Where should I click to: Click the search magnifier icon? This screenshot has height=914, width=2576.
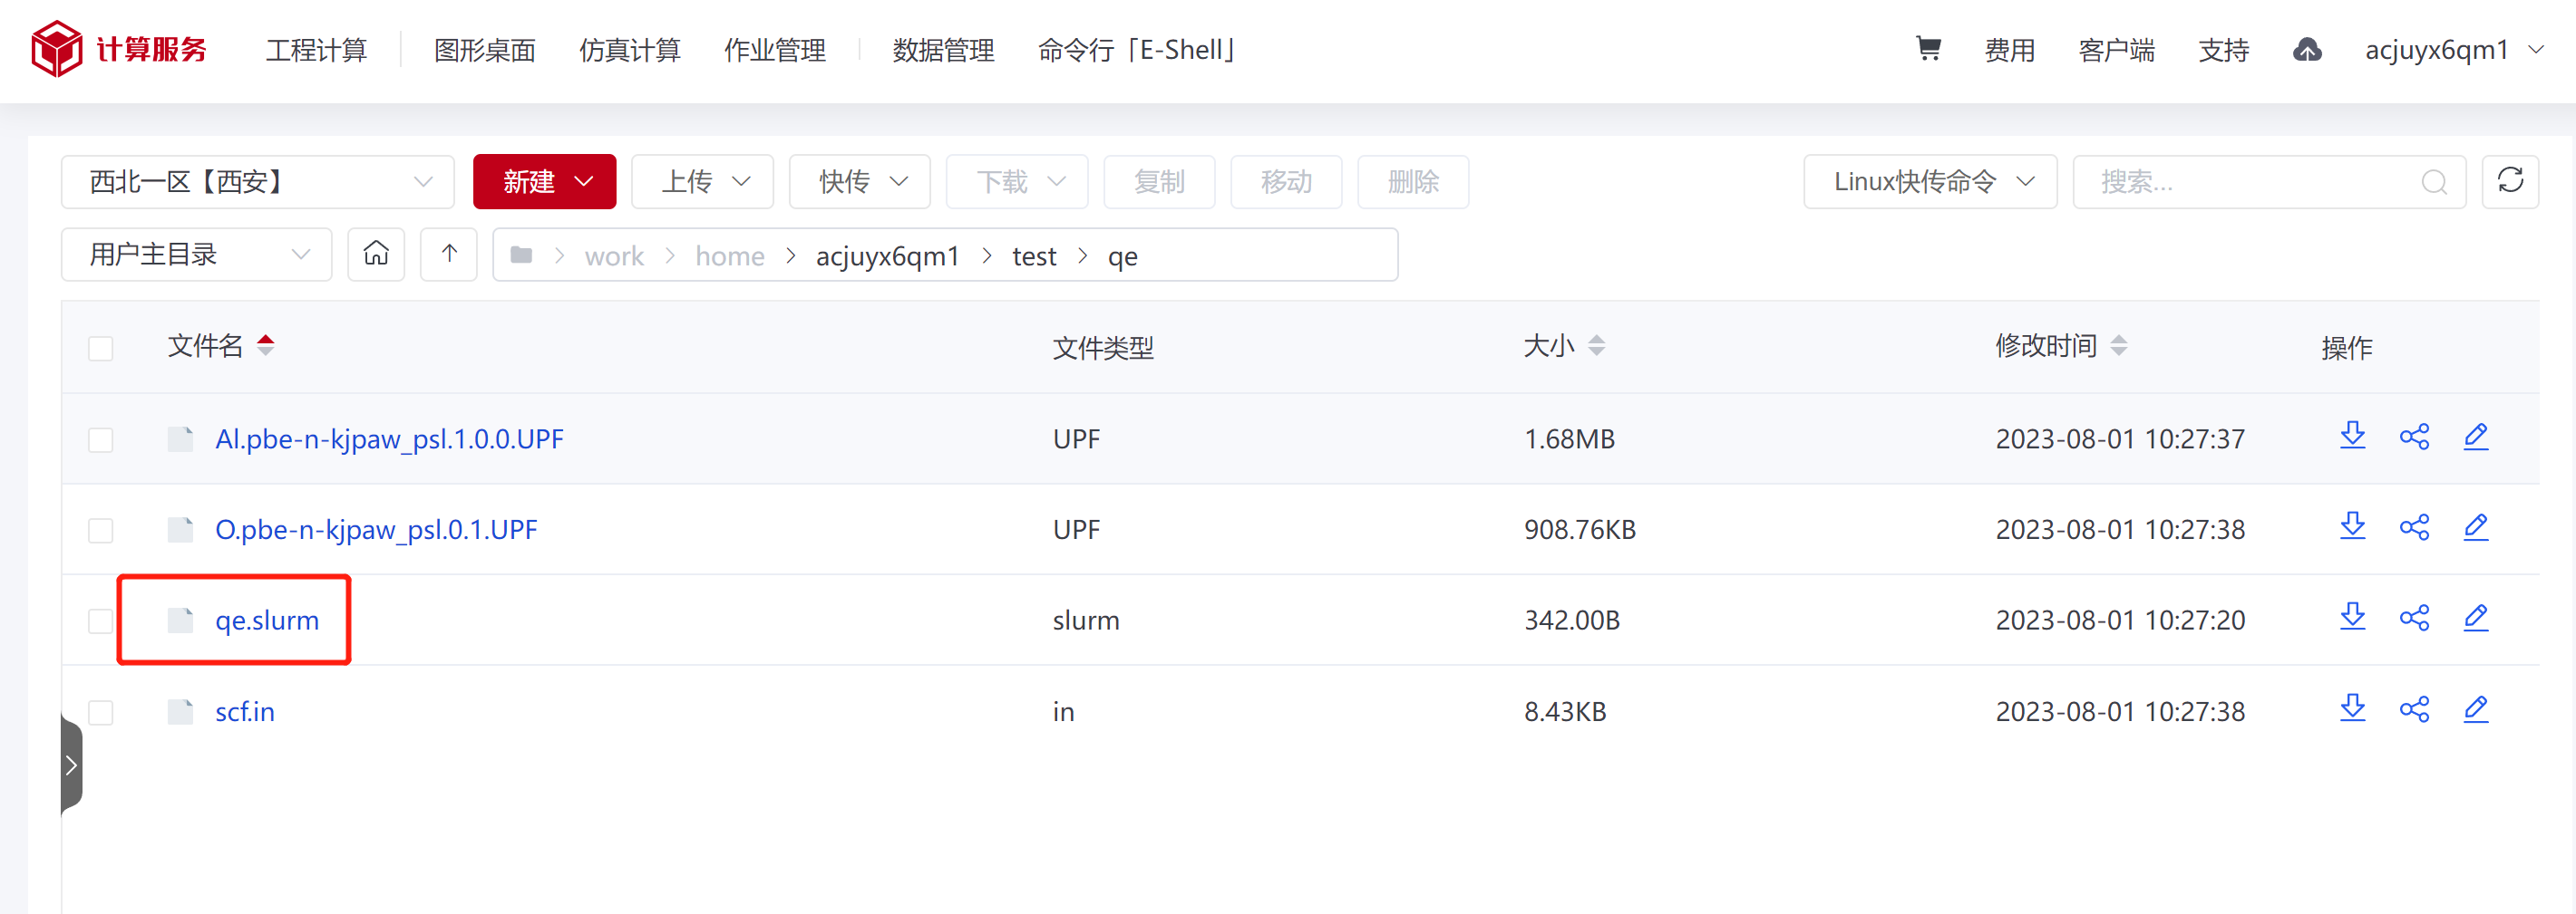(x=2434, y=182)
